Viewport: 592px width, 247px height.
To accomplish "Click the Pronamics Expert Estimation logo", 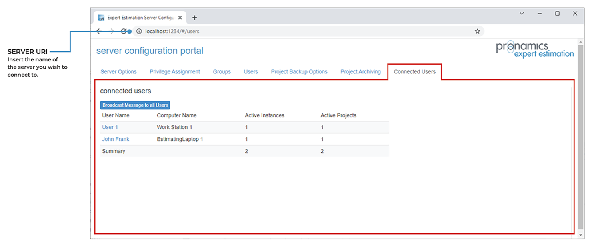I will coord(534,50).
